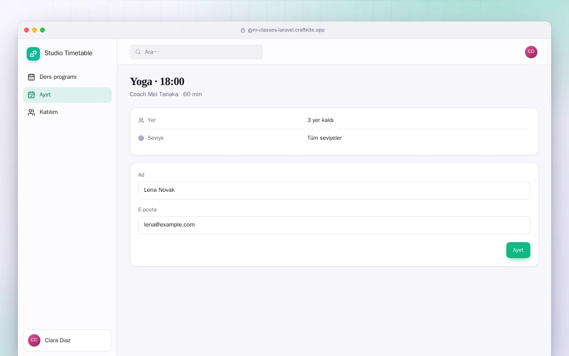
Task: Focus the Ara search field
Action: point(196,52)
